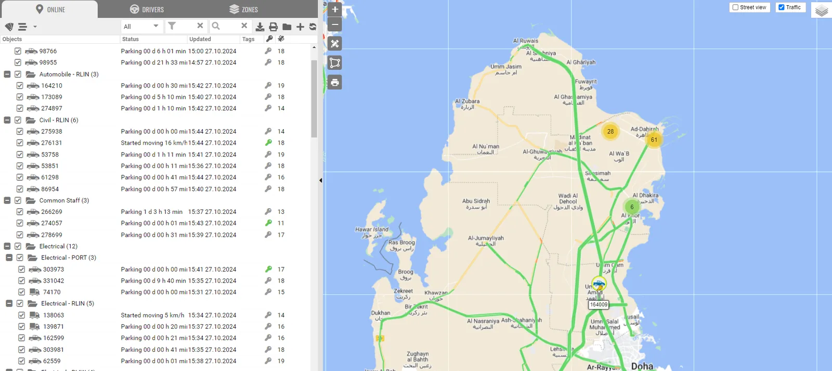Click the car icon of object 173089
Screen dimensions: 832x371
[x=33, y=97]
